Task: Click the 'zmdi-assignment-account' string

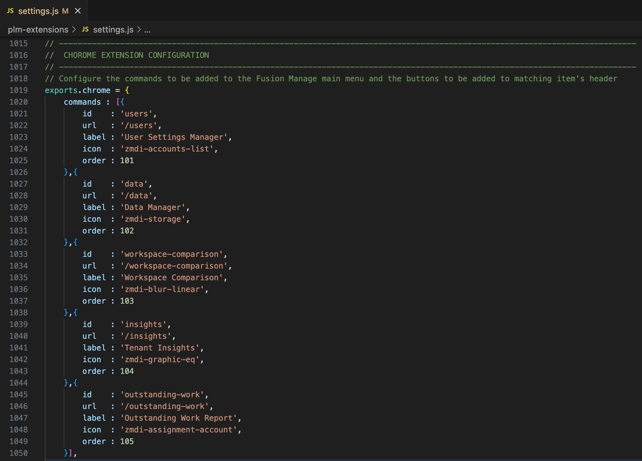Action: point(178,430)
